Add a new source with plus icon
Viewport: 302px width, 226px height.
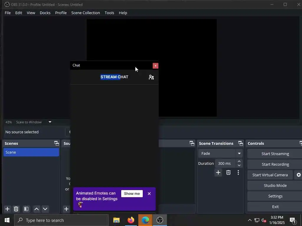[66, 209]
